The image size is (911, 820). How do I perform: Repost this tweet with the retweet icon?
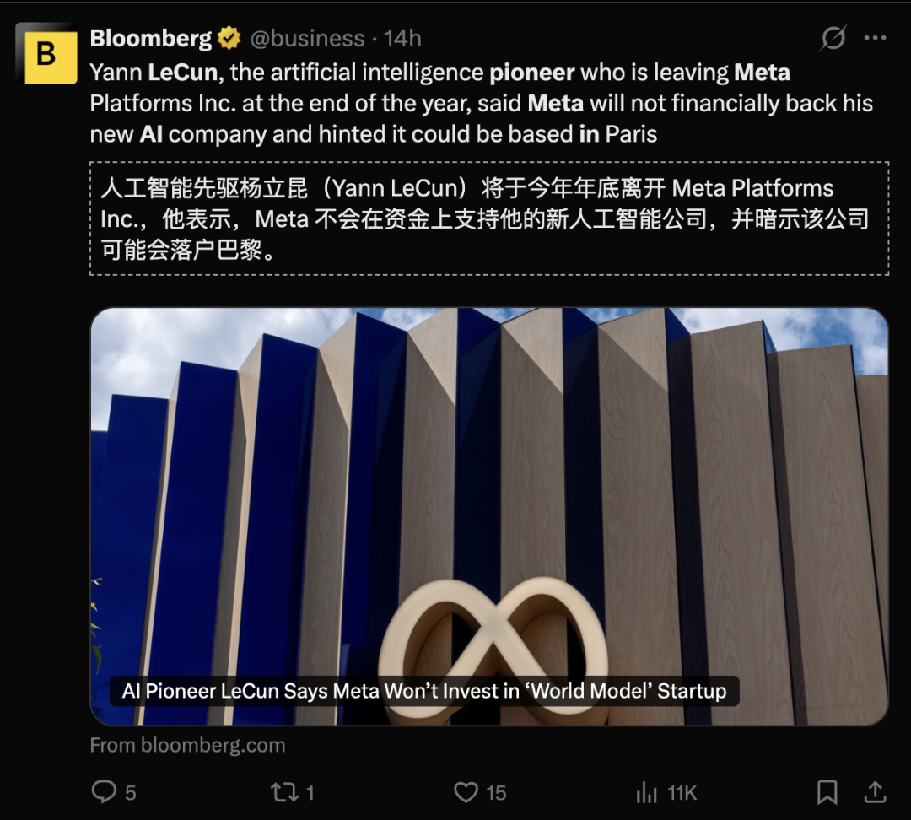tap(284, 792)
